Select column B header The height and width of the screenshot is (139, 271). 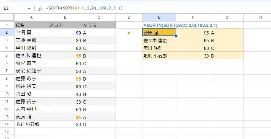(x=65, y=17)
